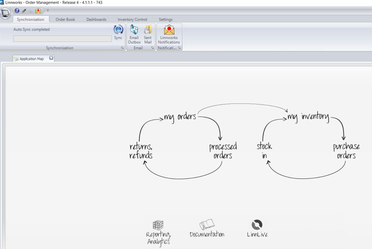Click the Documentation book icon
Viewport: 372px width, 249px height.
pos(207,224)
